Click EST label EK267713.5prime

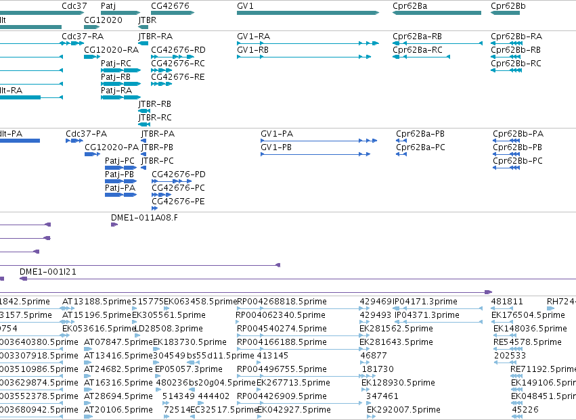tap(293, 383)
